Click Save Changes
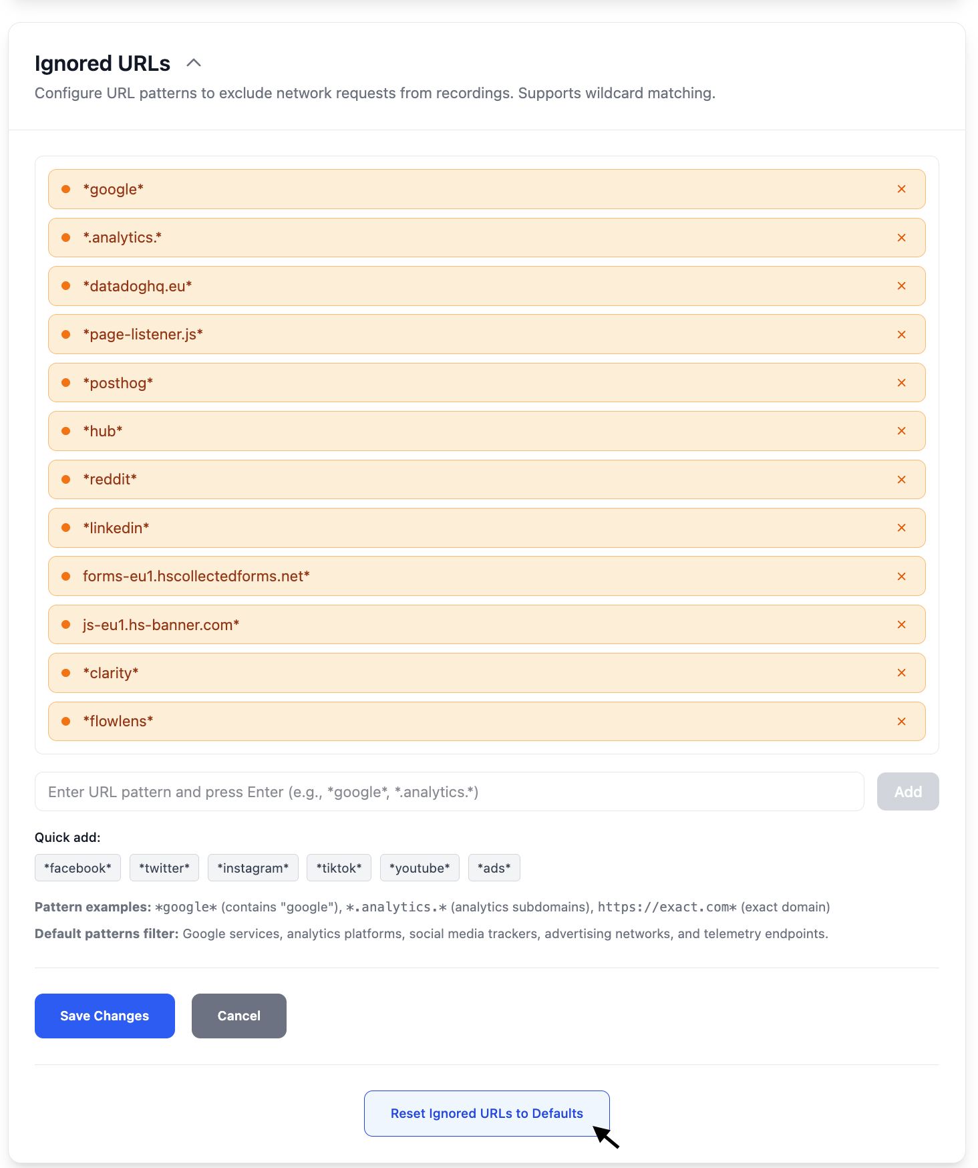This screenshot has height=1168, width=978. coord(105,1016)
